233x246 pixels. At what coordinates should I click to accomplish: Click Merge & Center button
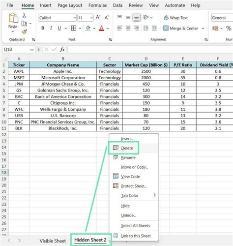pos(180,29)
